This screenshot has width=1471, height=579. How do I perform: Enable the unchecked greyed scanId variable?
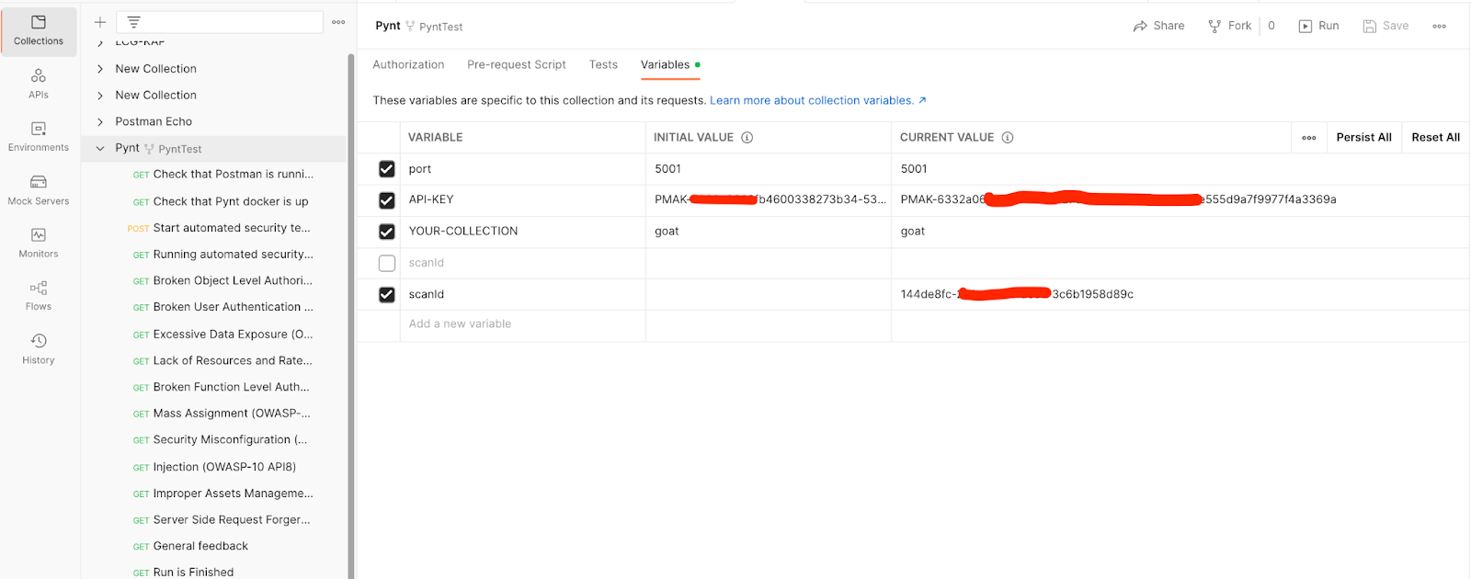pyautogui.click(x=387, y=264)
